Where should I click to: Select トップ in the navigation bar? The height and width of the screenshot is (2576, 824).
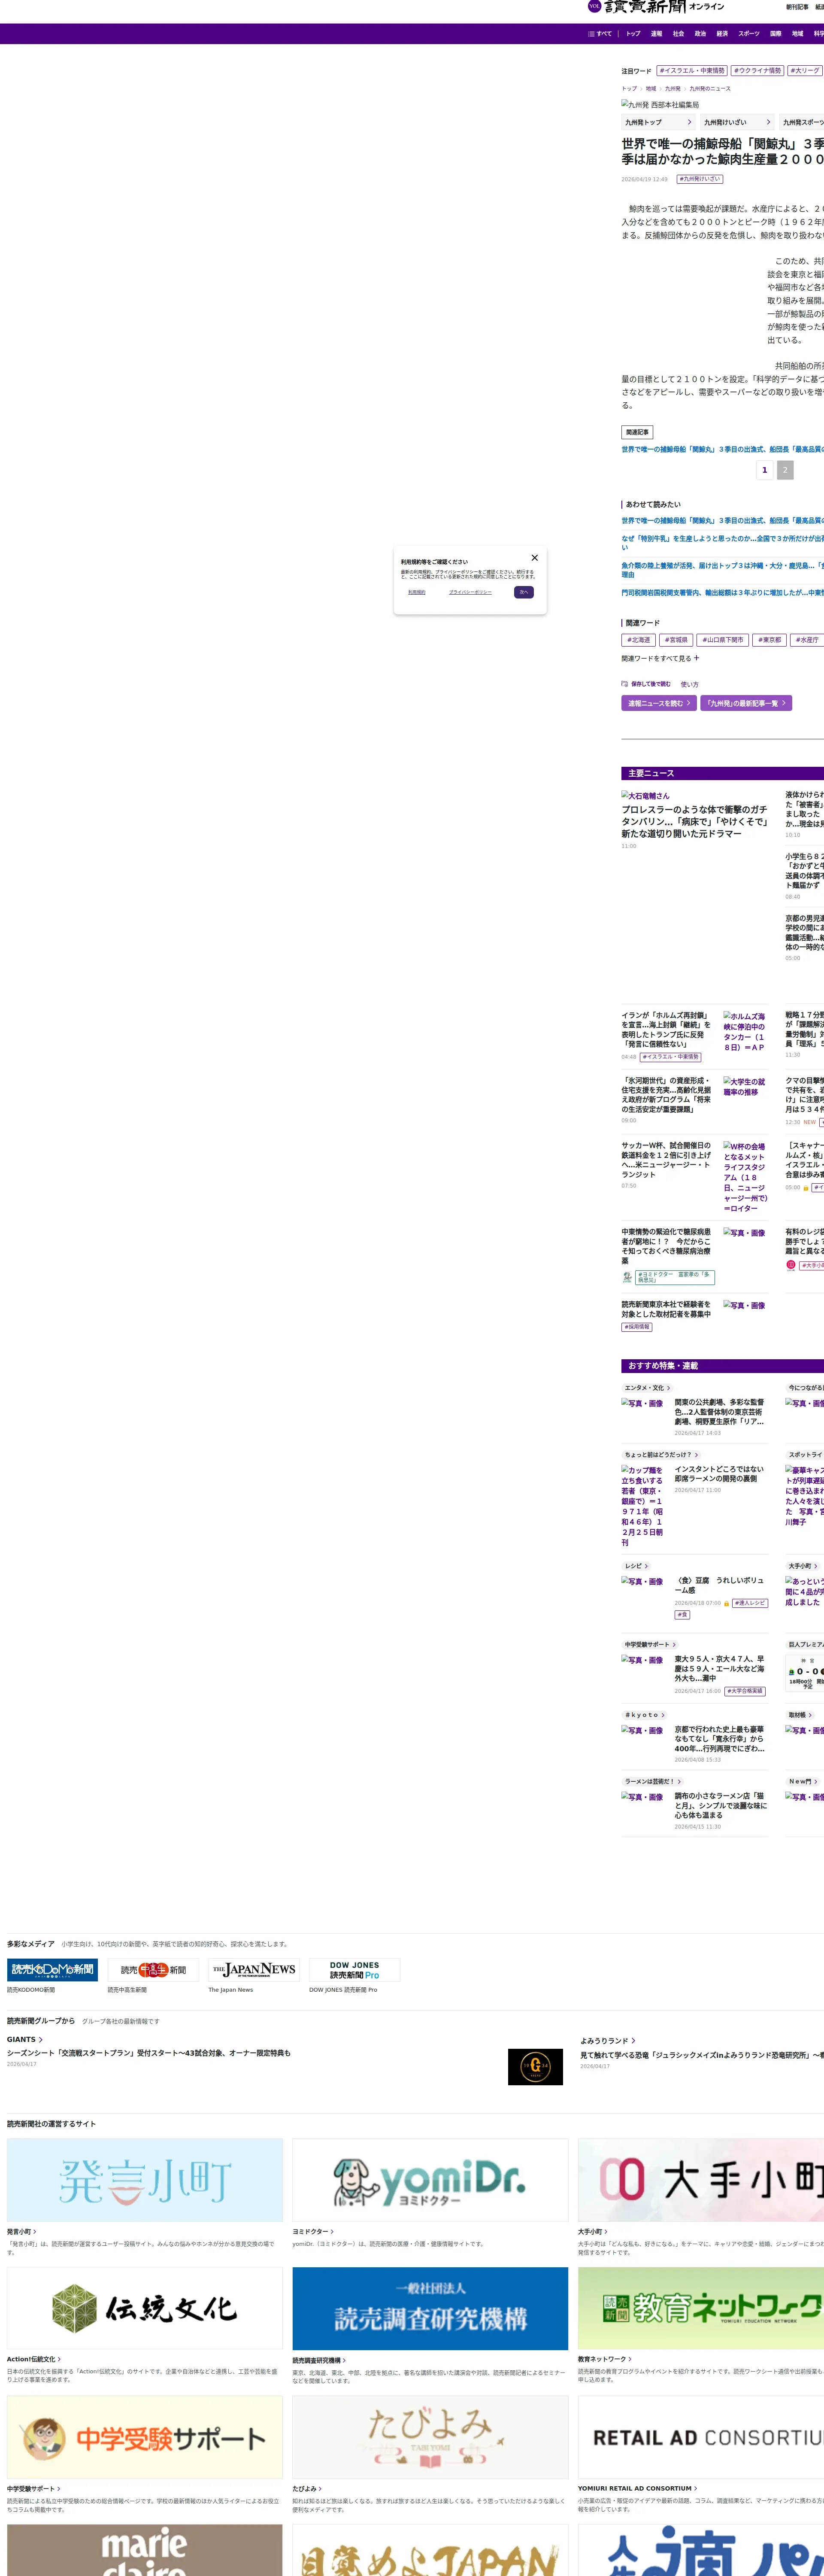(x=633, y=34)
